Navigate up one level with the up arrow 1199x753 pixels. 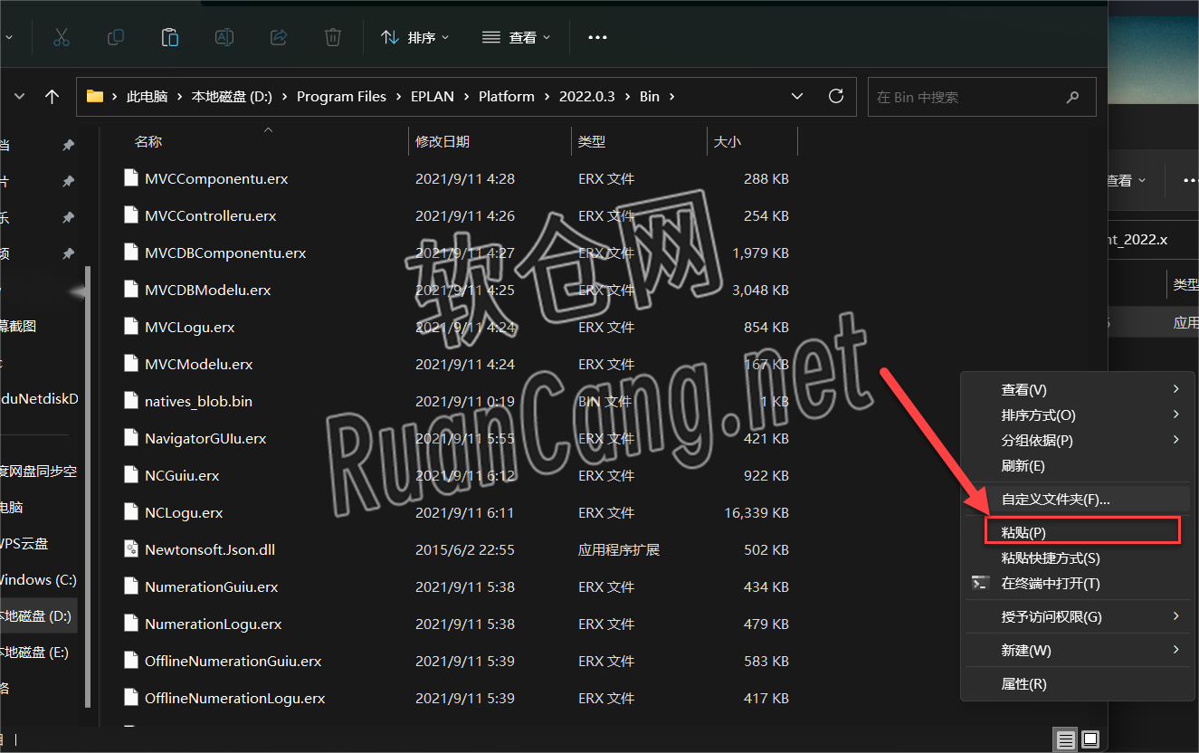point(52,96)
